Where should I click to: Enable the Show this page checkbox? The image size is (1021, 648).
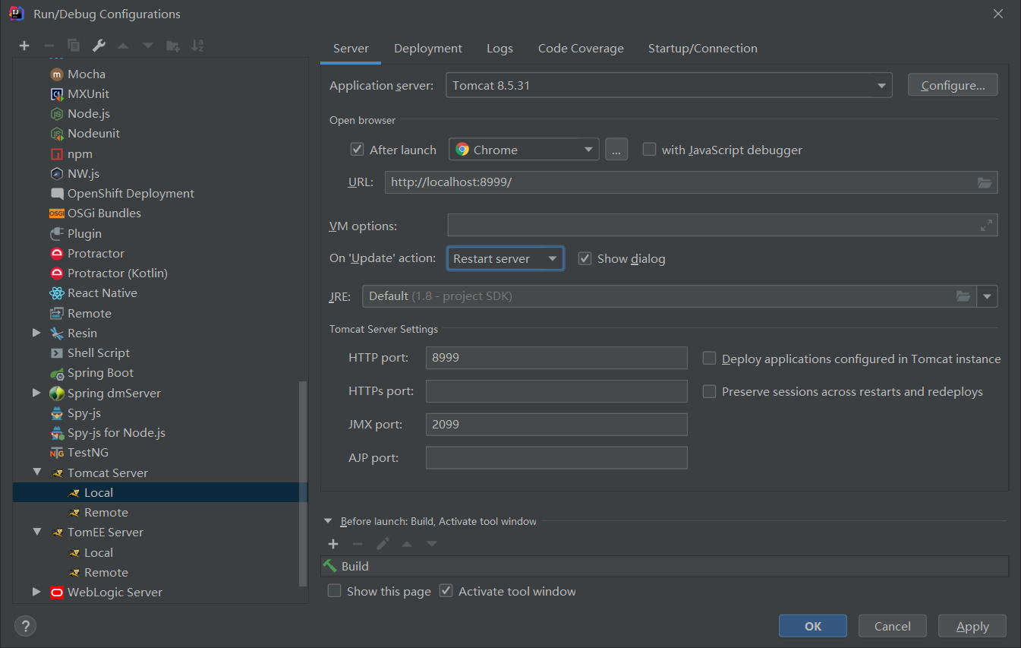334,591
